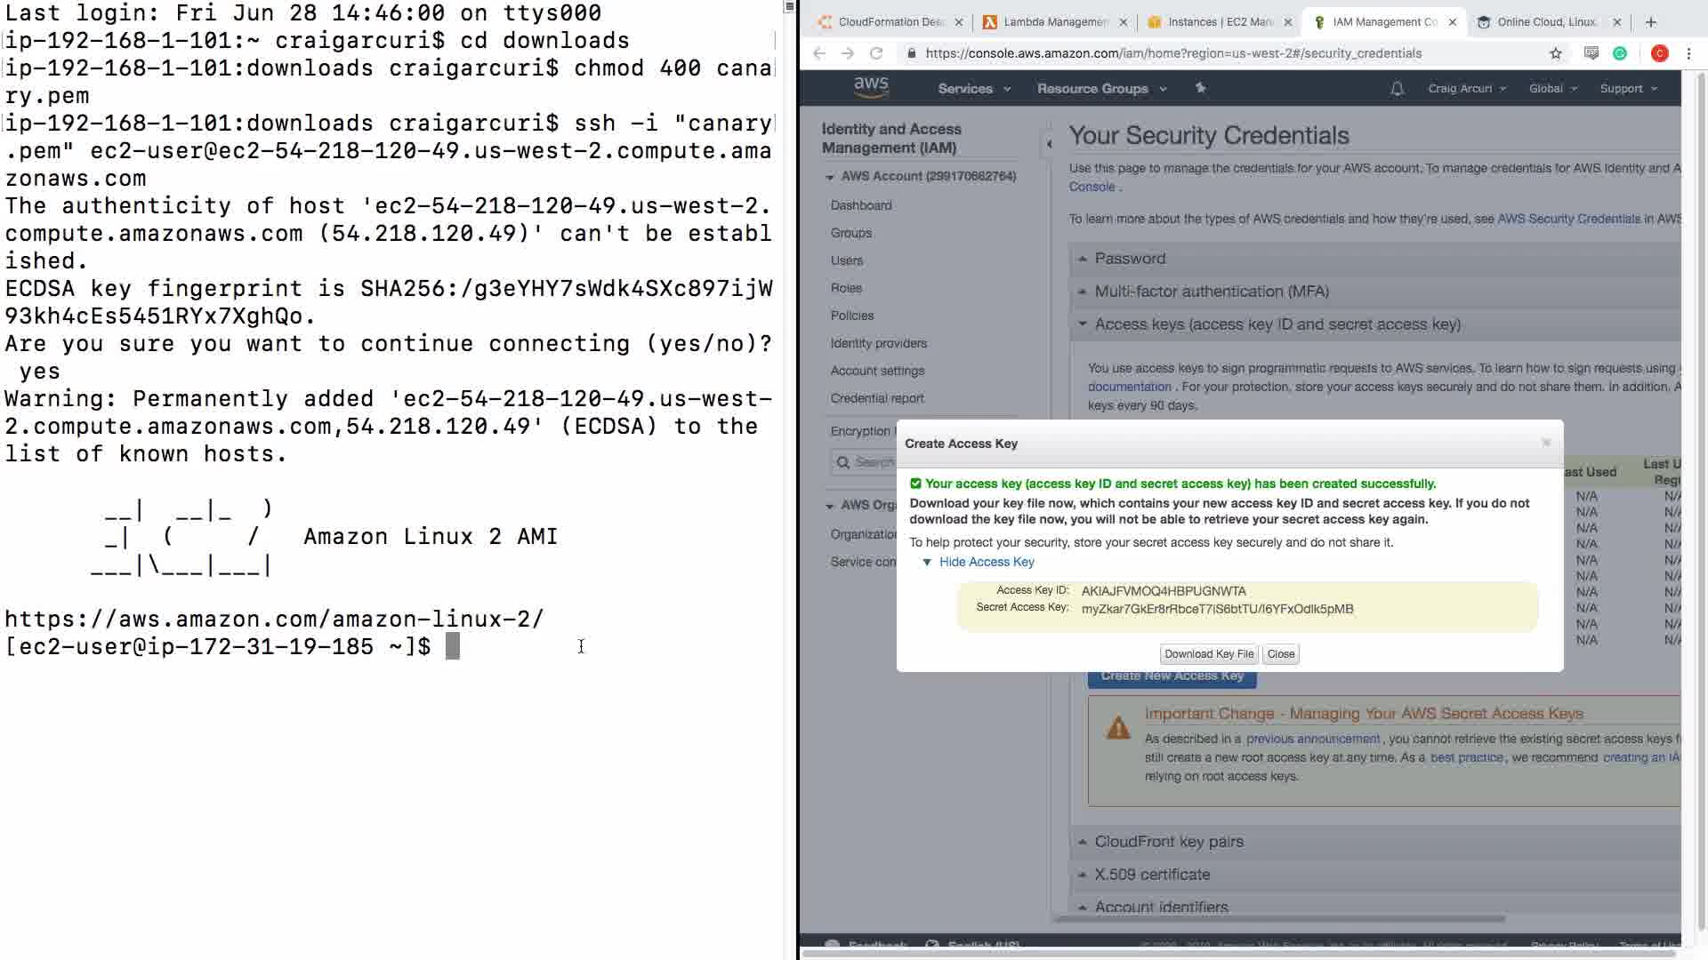1708x960 pixels.
Task: Click the browser address bar URL
Action: pos(1172,53)
